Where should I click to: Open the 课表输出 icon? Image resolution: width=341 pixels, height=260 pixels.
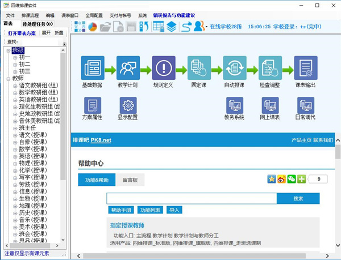coord(306,68)
